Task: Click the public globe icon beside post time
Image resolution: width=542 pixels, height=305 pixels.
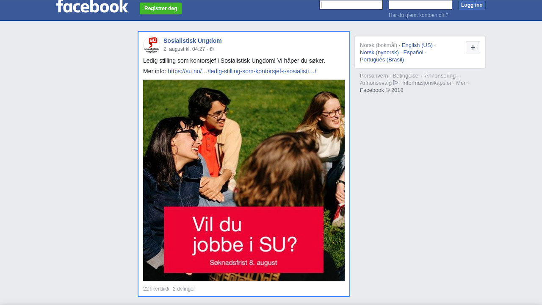Action: point(212,49)
